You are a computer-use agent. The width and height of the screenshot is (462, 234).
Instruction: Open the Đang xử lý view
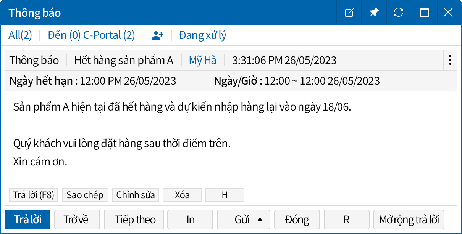click(x=202, y=35)
